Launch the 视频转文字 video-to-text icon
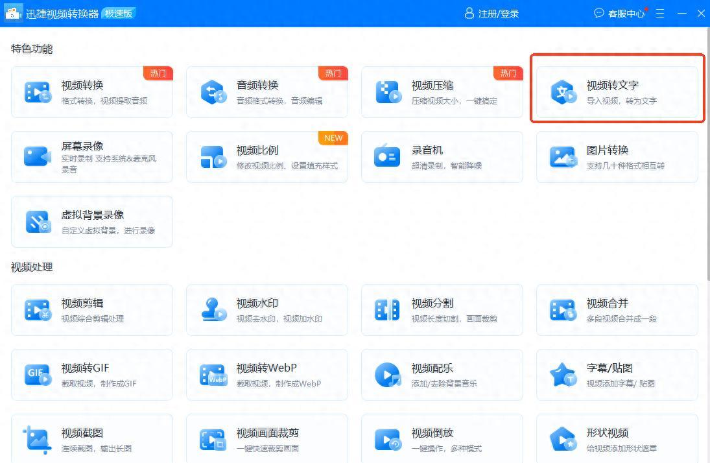Viewport: 710px width, 463px height. pyautogui.click(x=563, y=92)
